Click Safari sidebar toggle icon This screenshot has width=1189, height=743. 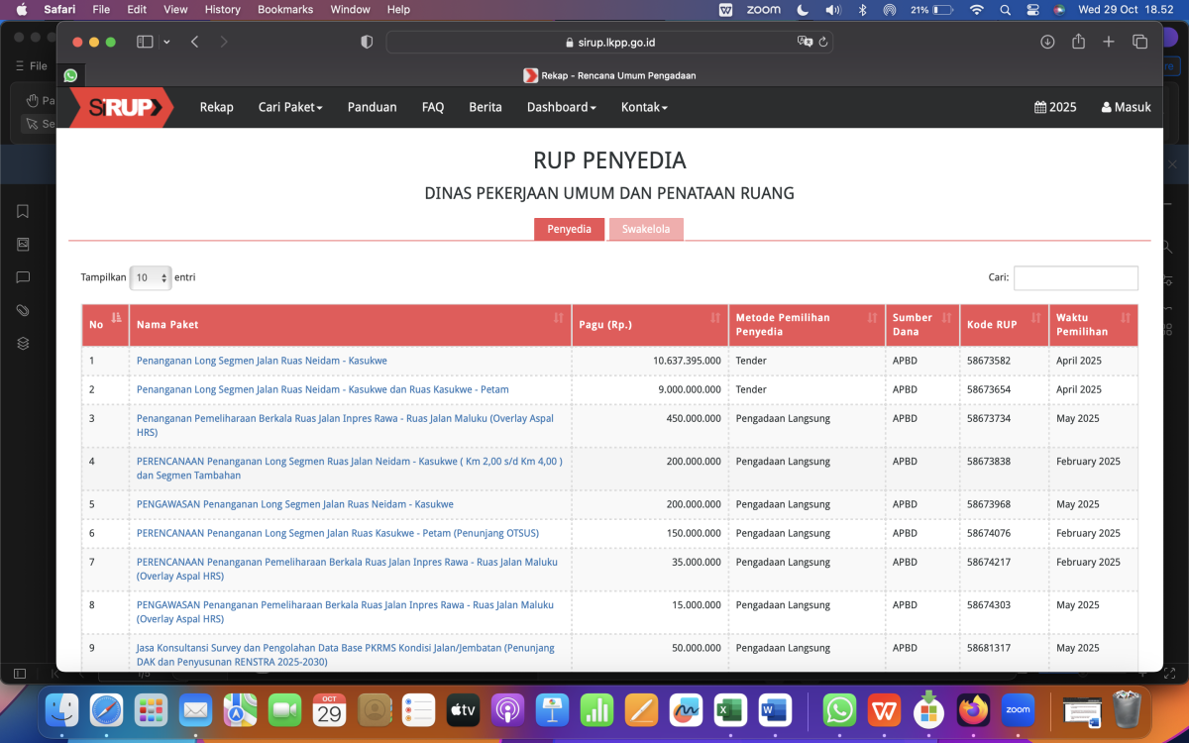tap(145, 42)
